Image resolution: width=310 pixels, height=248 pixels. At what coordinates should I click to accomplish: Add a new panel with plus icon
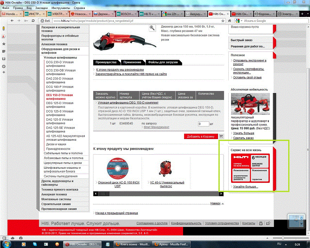(4, 72)
